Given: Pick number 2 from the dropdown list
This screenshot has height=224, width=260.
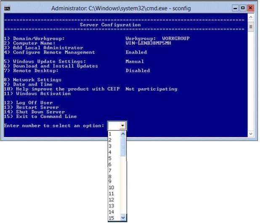Looking at the screenshot, I should 114,140.
